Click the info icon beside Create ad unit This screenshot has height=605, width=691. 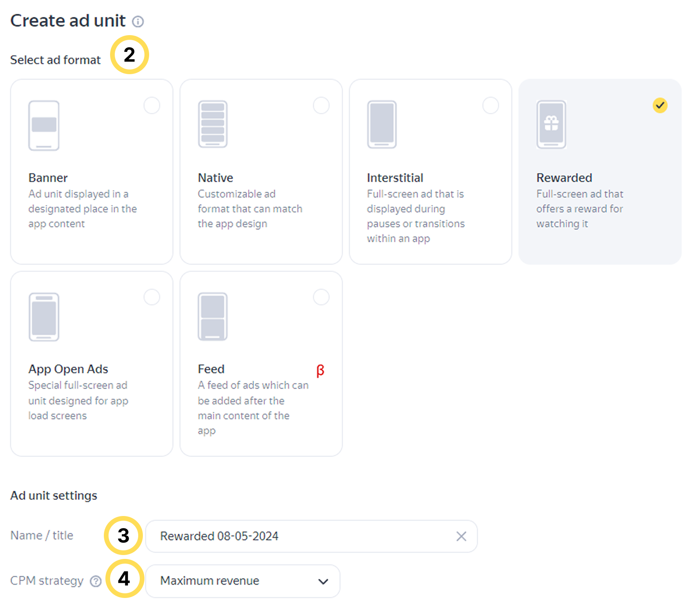tap(138, 21)
